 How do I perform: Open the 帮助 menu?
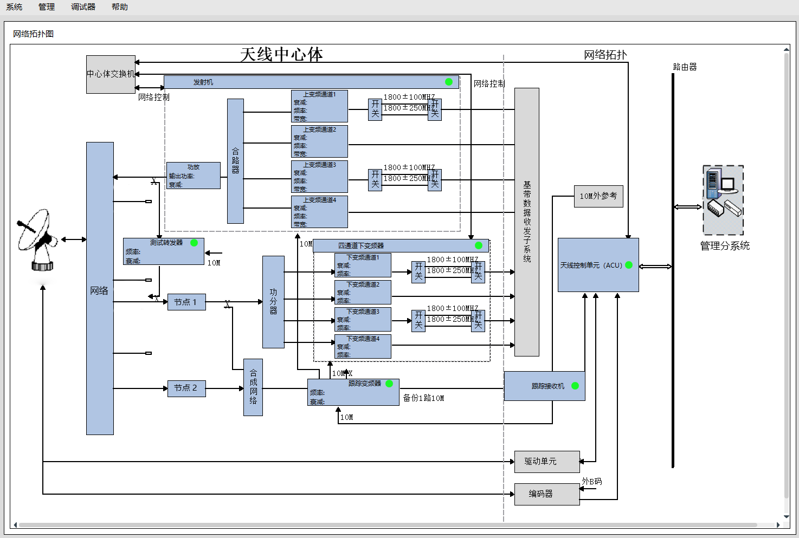[x=120, y=7]
